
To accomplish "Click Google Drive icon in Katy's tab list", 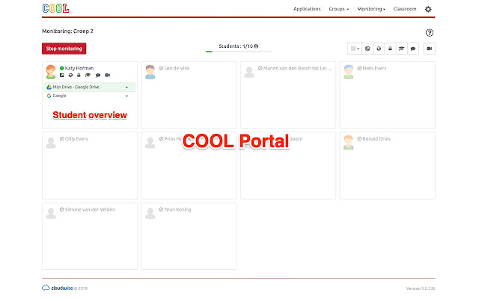I will (49, 87).
